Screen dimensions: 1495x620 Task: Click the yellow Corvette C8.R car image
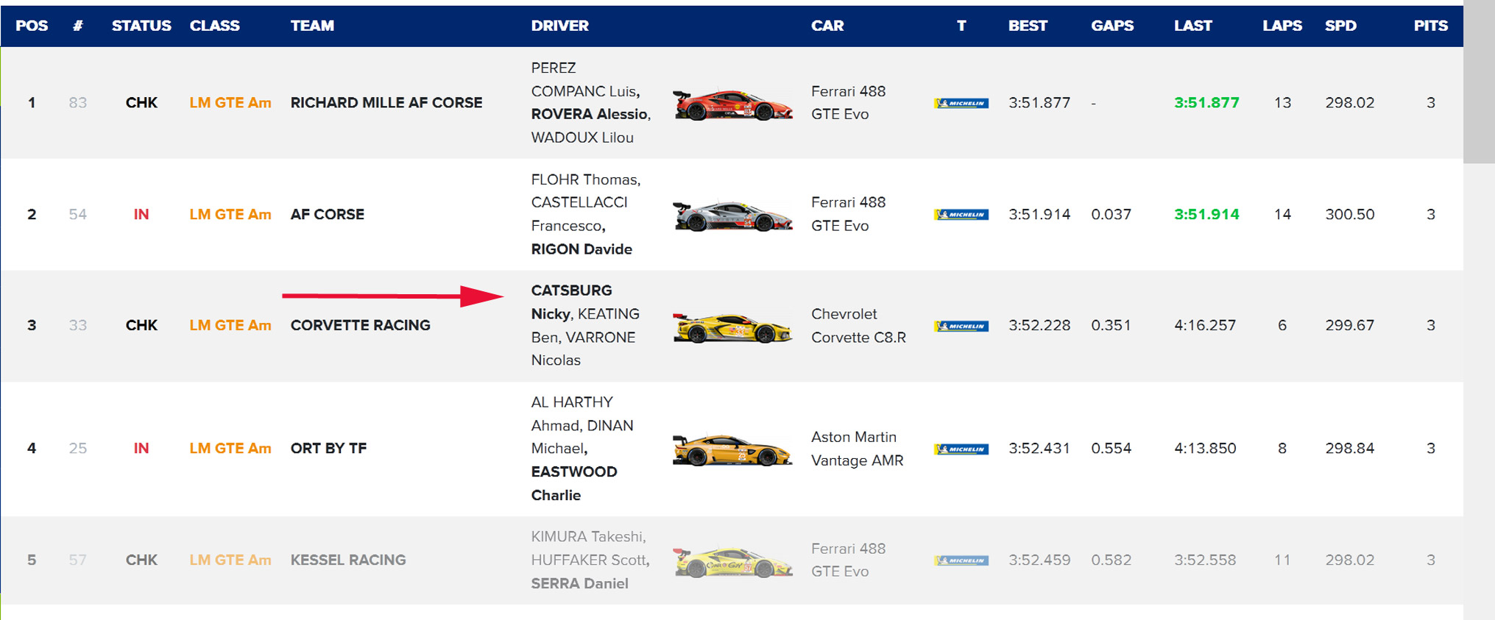point(732,327)
